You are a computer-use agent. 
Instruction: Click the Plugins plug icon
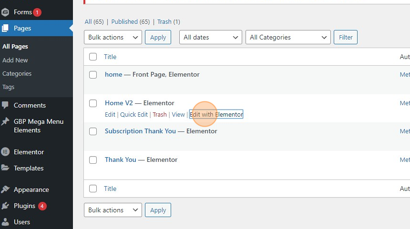tap(5, 206)
